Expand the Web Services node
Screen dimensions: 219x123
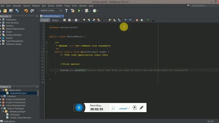click(1, 23)
